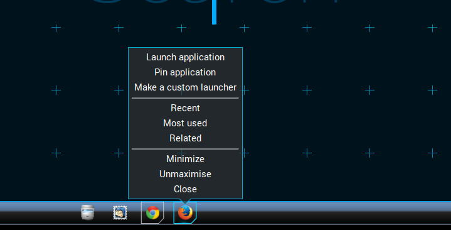
Task: Close Firefox using the menu's Close entry
Action: (185, 189)
